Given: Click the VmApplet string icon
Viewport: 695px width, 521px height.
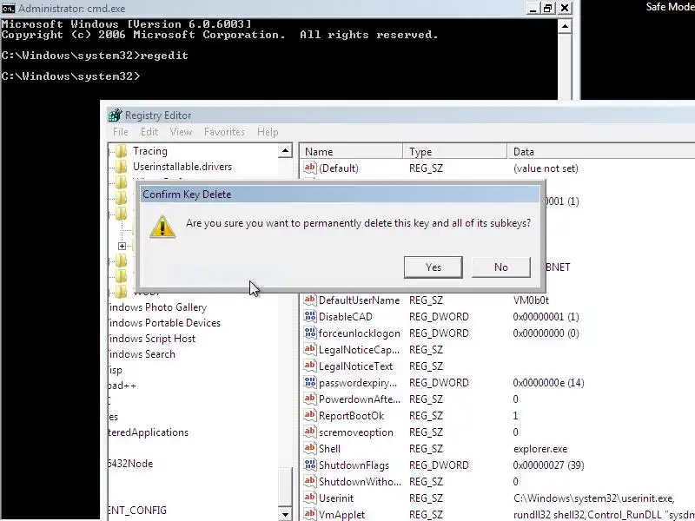Looking at the screenshot, I should (310, 514).
